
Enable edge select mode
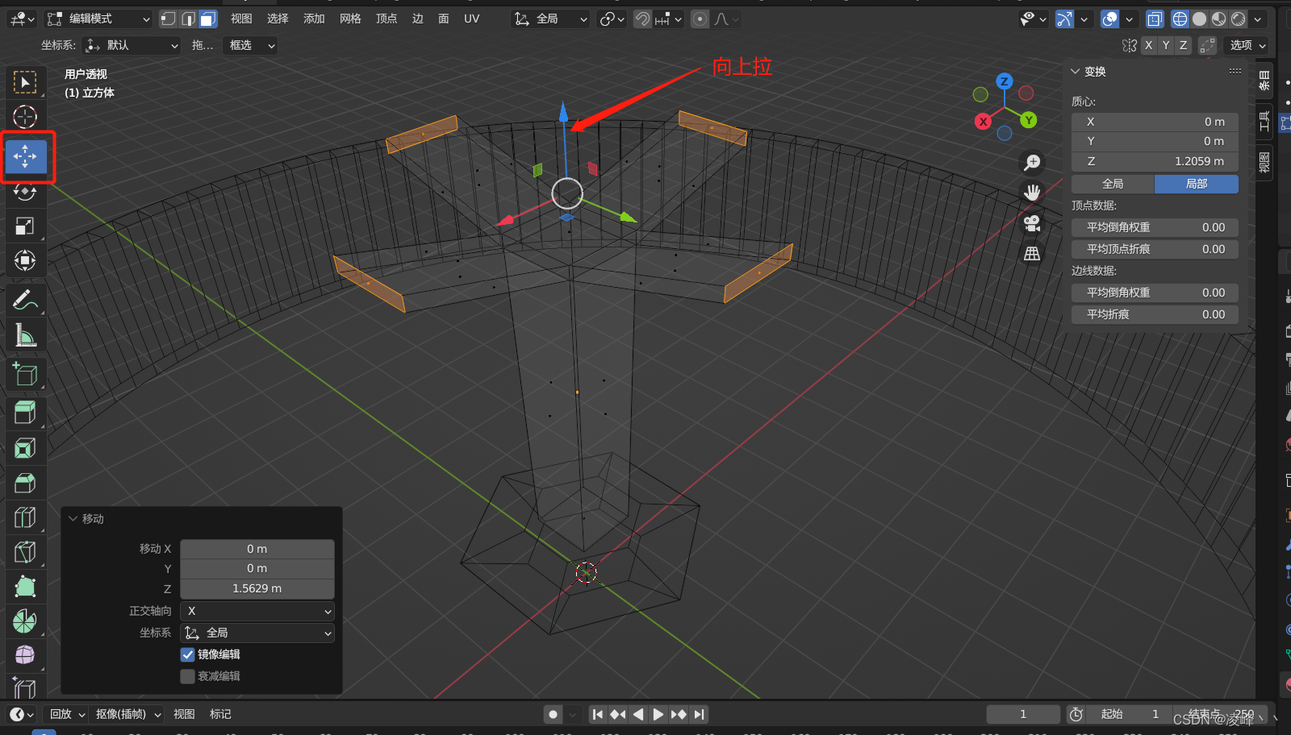(x=188, y=19)
